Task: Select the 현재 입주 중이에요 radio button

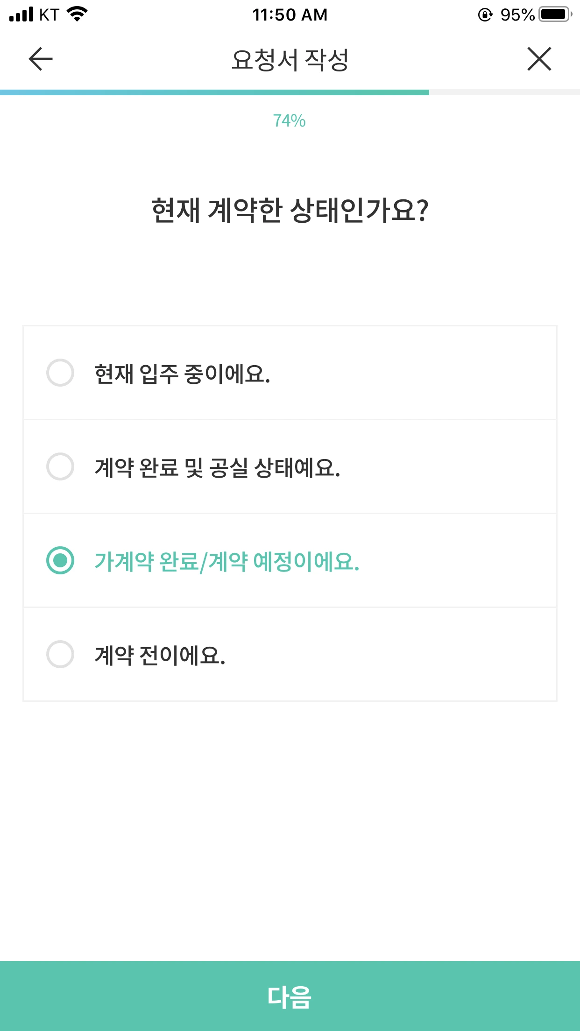Action: pos(60,373)
